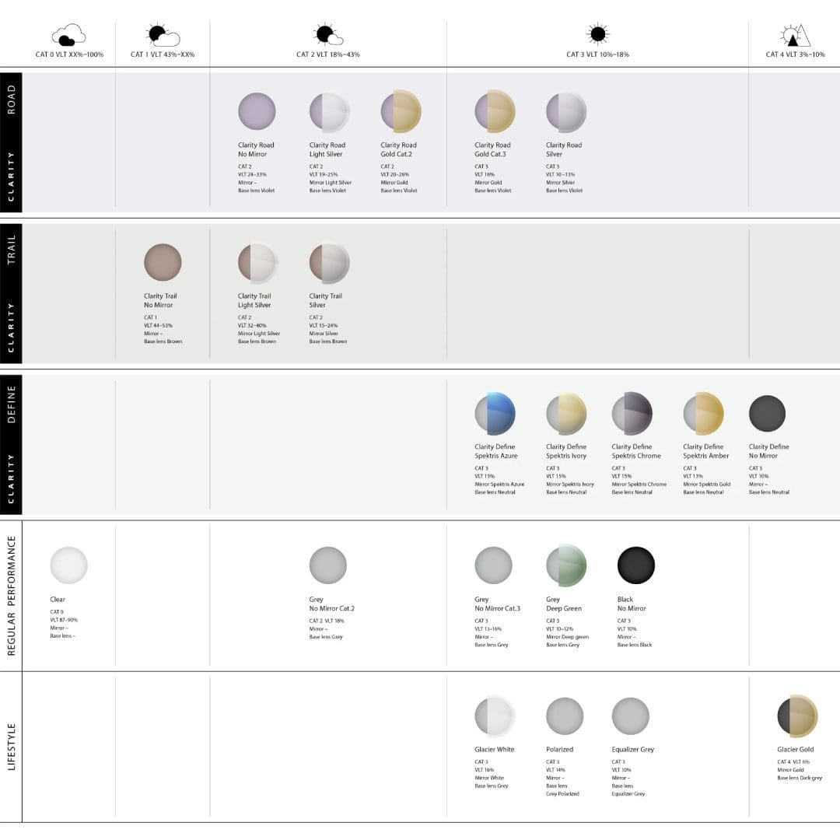Pick the Clarity Define Spektris Azure lens
This screenshot has height=840, width=840.
pyautogui.click(x=495, y=414)
